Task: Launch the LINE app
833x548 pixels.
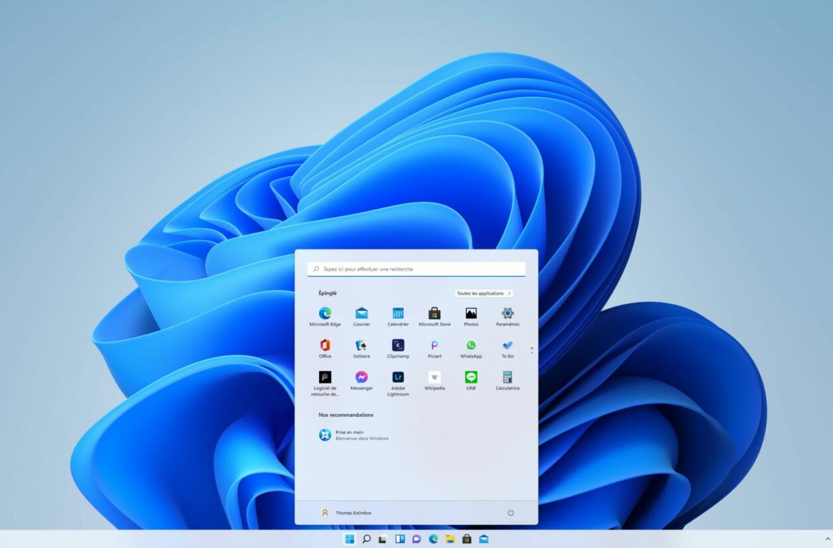Action: 471,380
